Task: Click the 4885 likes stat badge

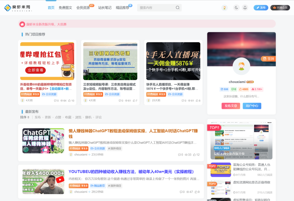Action: pyautogui.click(x=244, y=89)
